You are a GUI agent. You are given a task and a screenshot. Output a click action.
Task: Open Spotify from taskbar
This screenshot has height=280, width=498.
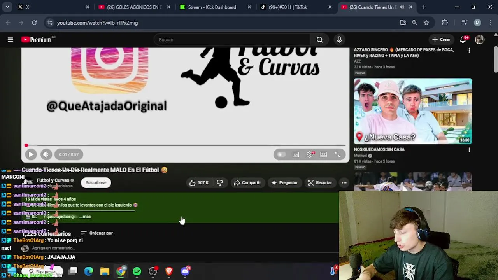[x=137, y=271]
